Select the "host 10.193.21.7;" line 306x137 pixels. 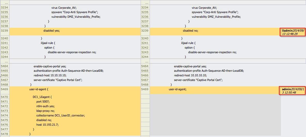coord(47,125)
